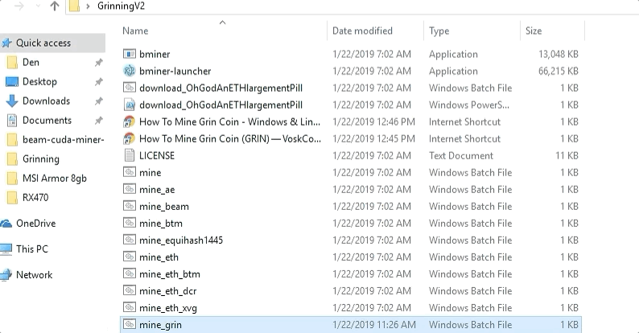The image size is (639, 333).
Task: Select the mine_beam batch file icon
Action: coord(130,206)
